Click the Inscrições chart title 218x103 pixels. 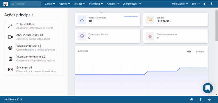click(x=83, y=51)
